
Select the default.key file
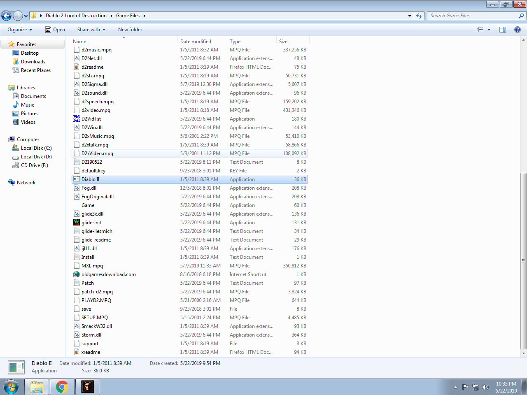coord(190,171)
